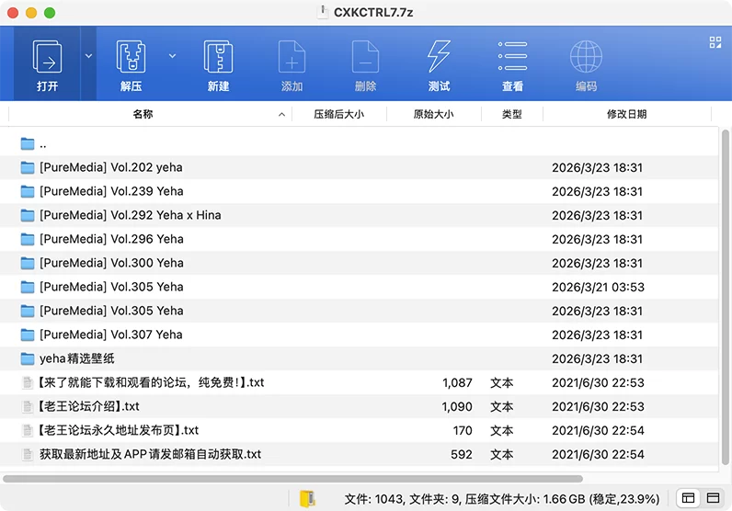Screen dimensions: 732x511
Task: Click the 打开 (Open) toolbar icon
Action: pyautogui.click(x=47, y=57)
